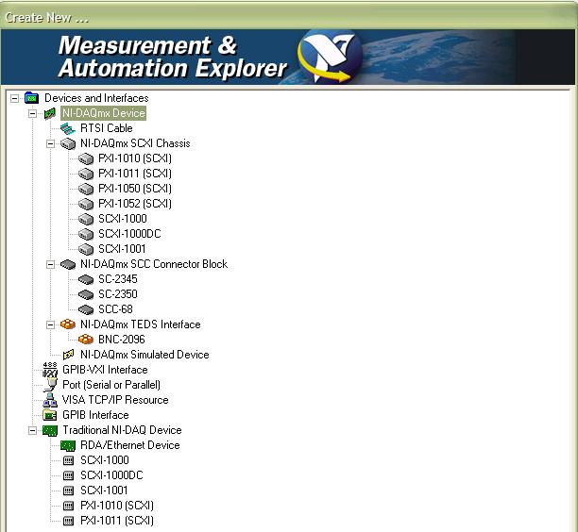
Task: Collapse the NI-DAQmx SCXI Chassis node
Action: pos(50,143)
